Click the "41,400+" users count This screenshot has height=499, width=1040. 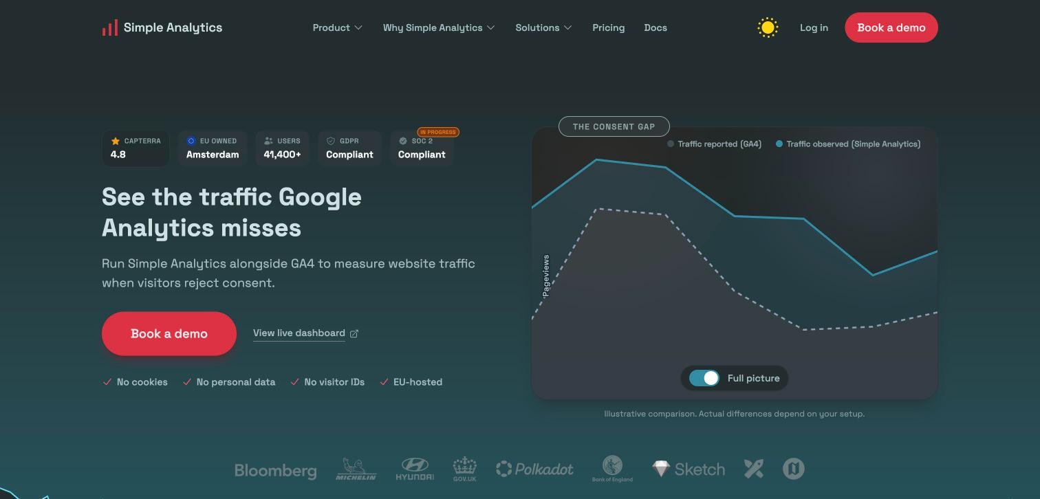pos(282,155)
